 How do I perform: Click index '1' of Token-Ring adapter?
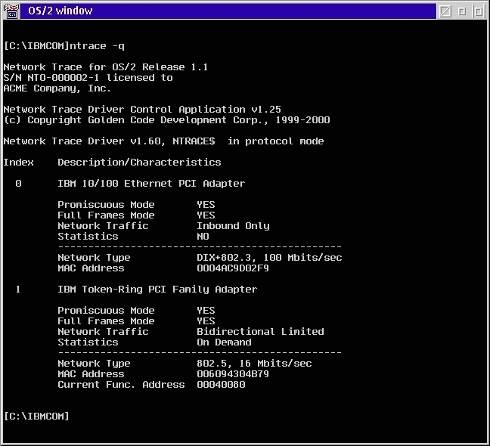pos(18,290)
